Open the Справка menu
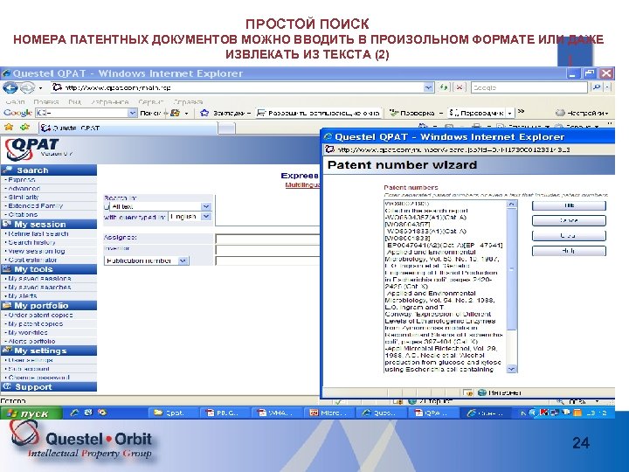 click(x=188, y=102)
